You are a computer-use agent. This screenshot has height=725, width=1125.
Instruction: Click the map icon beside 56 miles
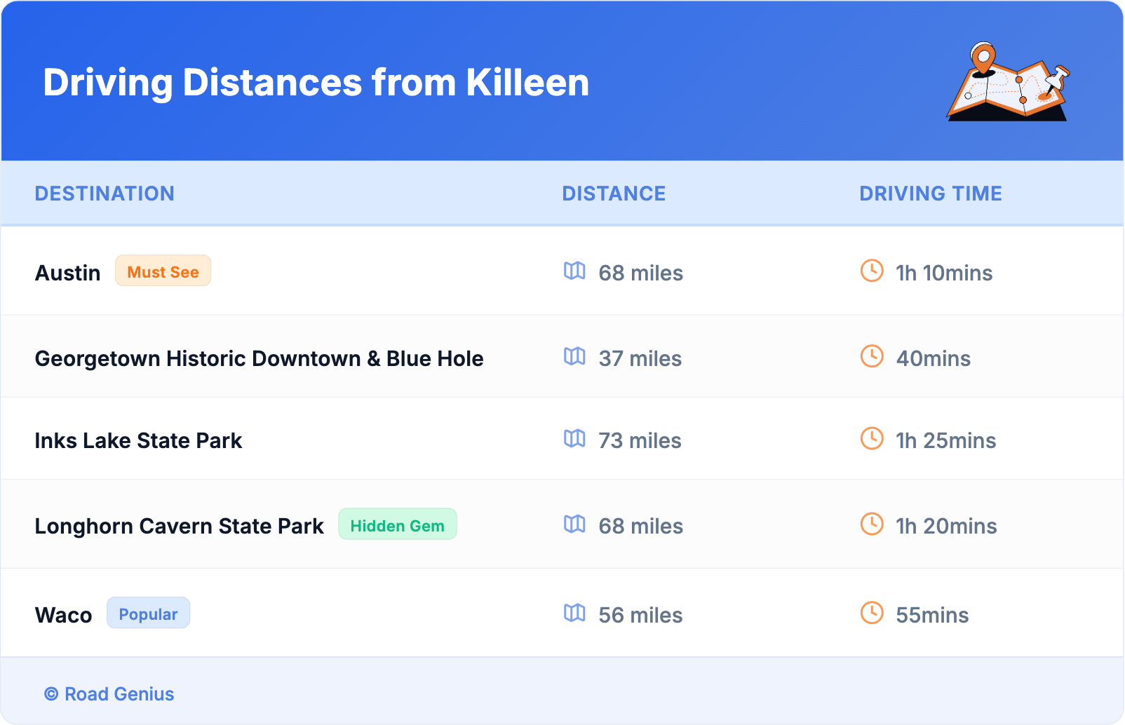click(574, 613)
